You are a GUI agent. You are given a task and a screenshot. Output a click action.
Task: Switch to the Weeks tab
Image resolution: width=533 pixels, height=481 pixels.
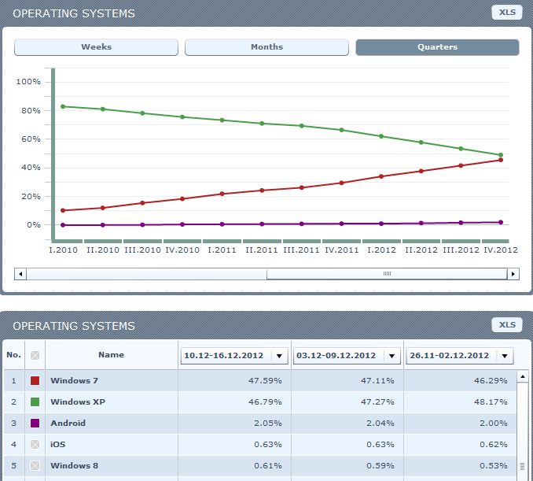click(97, 47)
